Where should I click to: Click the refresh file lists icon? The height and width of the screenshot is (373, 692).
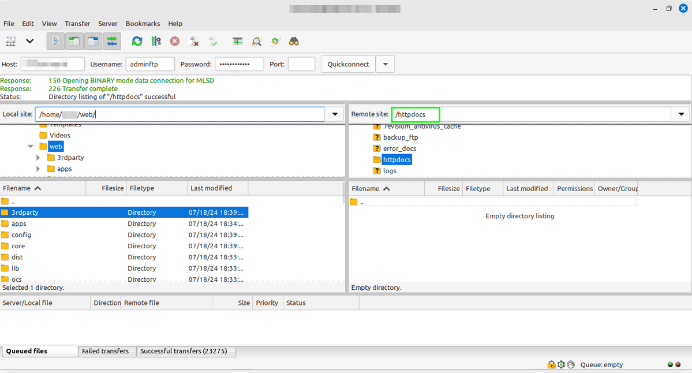click(137, 42)
